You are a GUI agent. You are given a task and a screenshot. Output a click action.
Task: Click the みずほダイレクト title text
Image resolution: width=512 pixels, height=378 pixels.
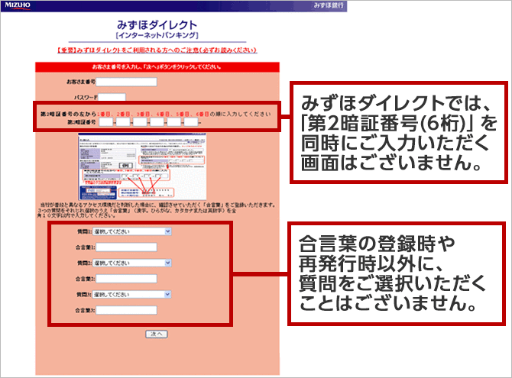pyautogui.click(x=157, y=25)
